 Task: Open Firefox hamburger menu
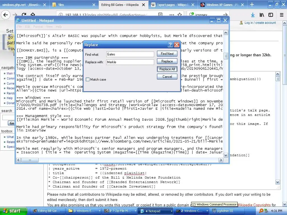(282, 15)
